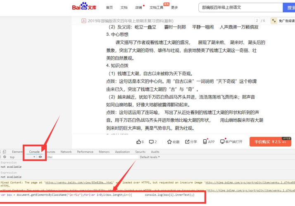295x206 pixels.
Task: Select the Performance tab
Action: click(85, 152)
